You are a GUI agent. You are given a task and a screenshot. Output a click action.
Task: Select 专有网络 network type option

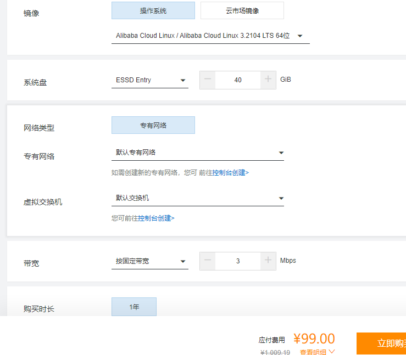click(153, 125)
